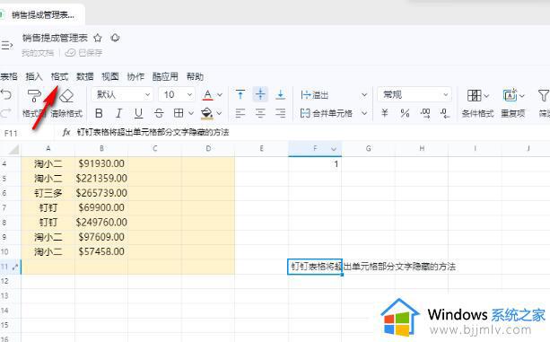Center text horizontally
This screenshot has width=550, height=342.
(x=260, y=113)
